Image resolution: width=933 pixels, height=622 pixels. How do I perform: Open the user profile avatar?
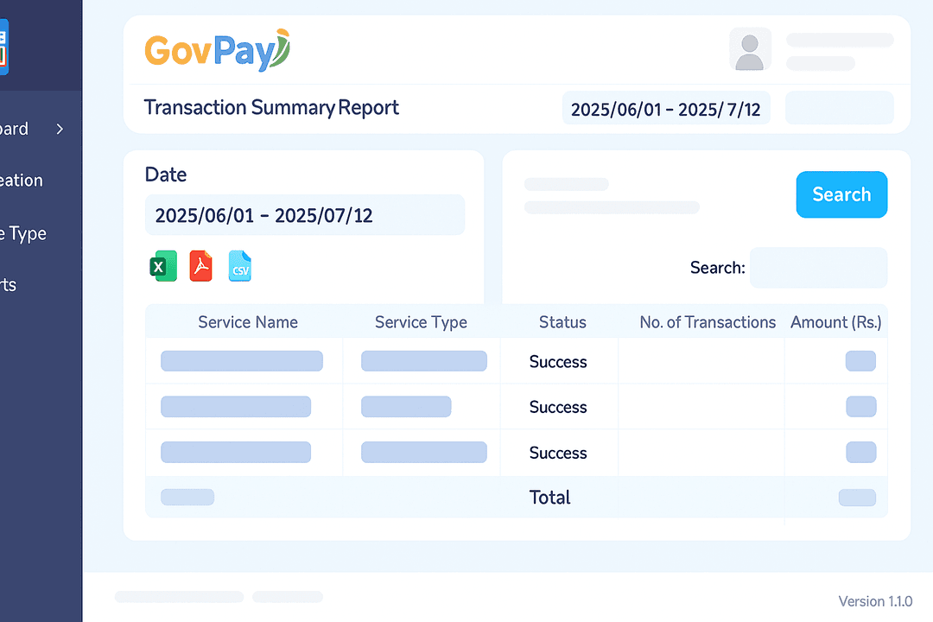(750, 49)
